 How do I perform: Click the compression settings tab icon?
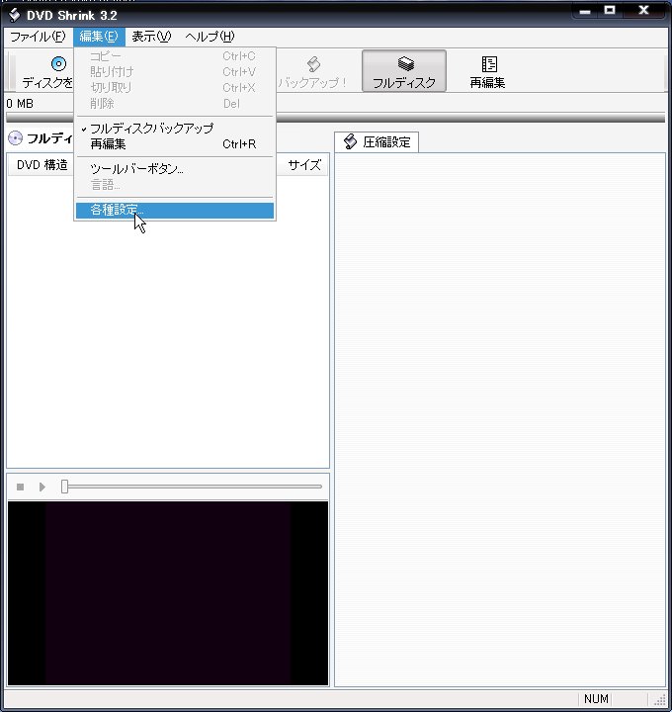point(350,141)
